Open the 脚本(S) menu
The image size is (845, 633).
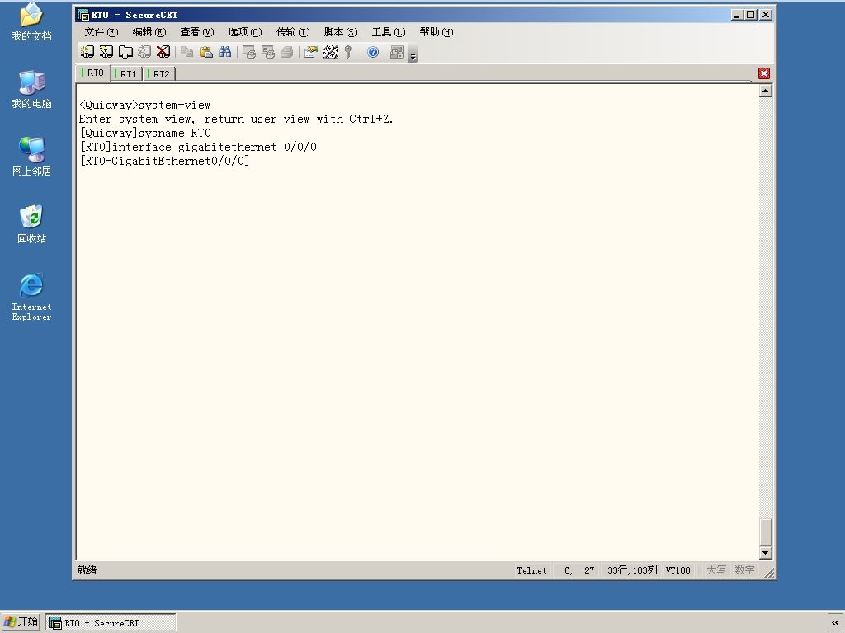[341, 32]
